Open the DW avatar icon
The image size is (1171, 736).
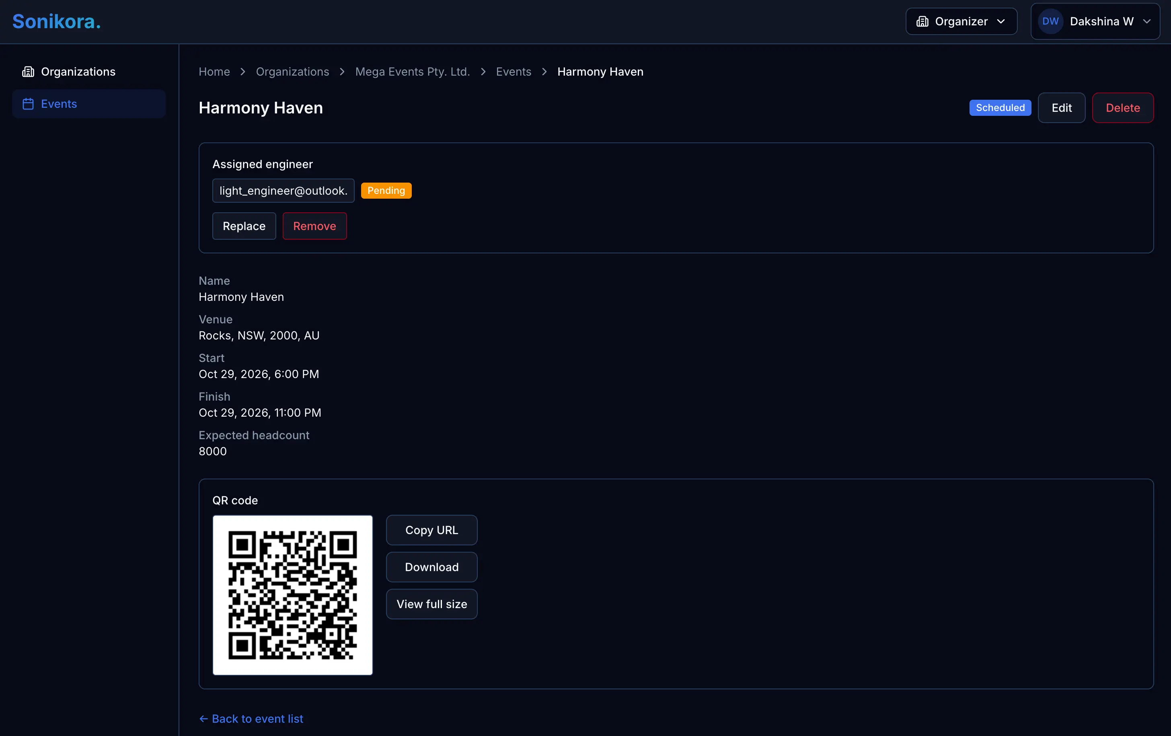click(x=1050, y=21)
